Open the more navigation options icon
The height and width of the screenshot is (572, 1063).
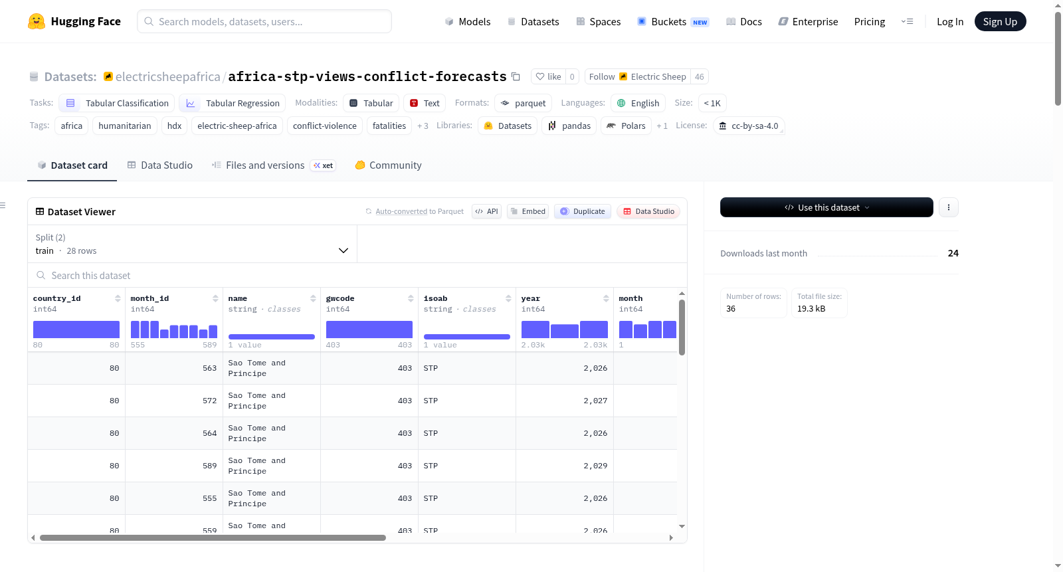(907, 21)
